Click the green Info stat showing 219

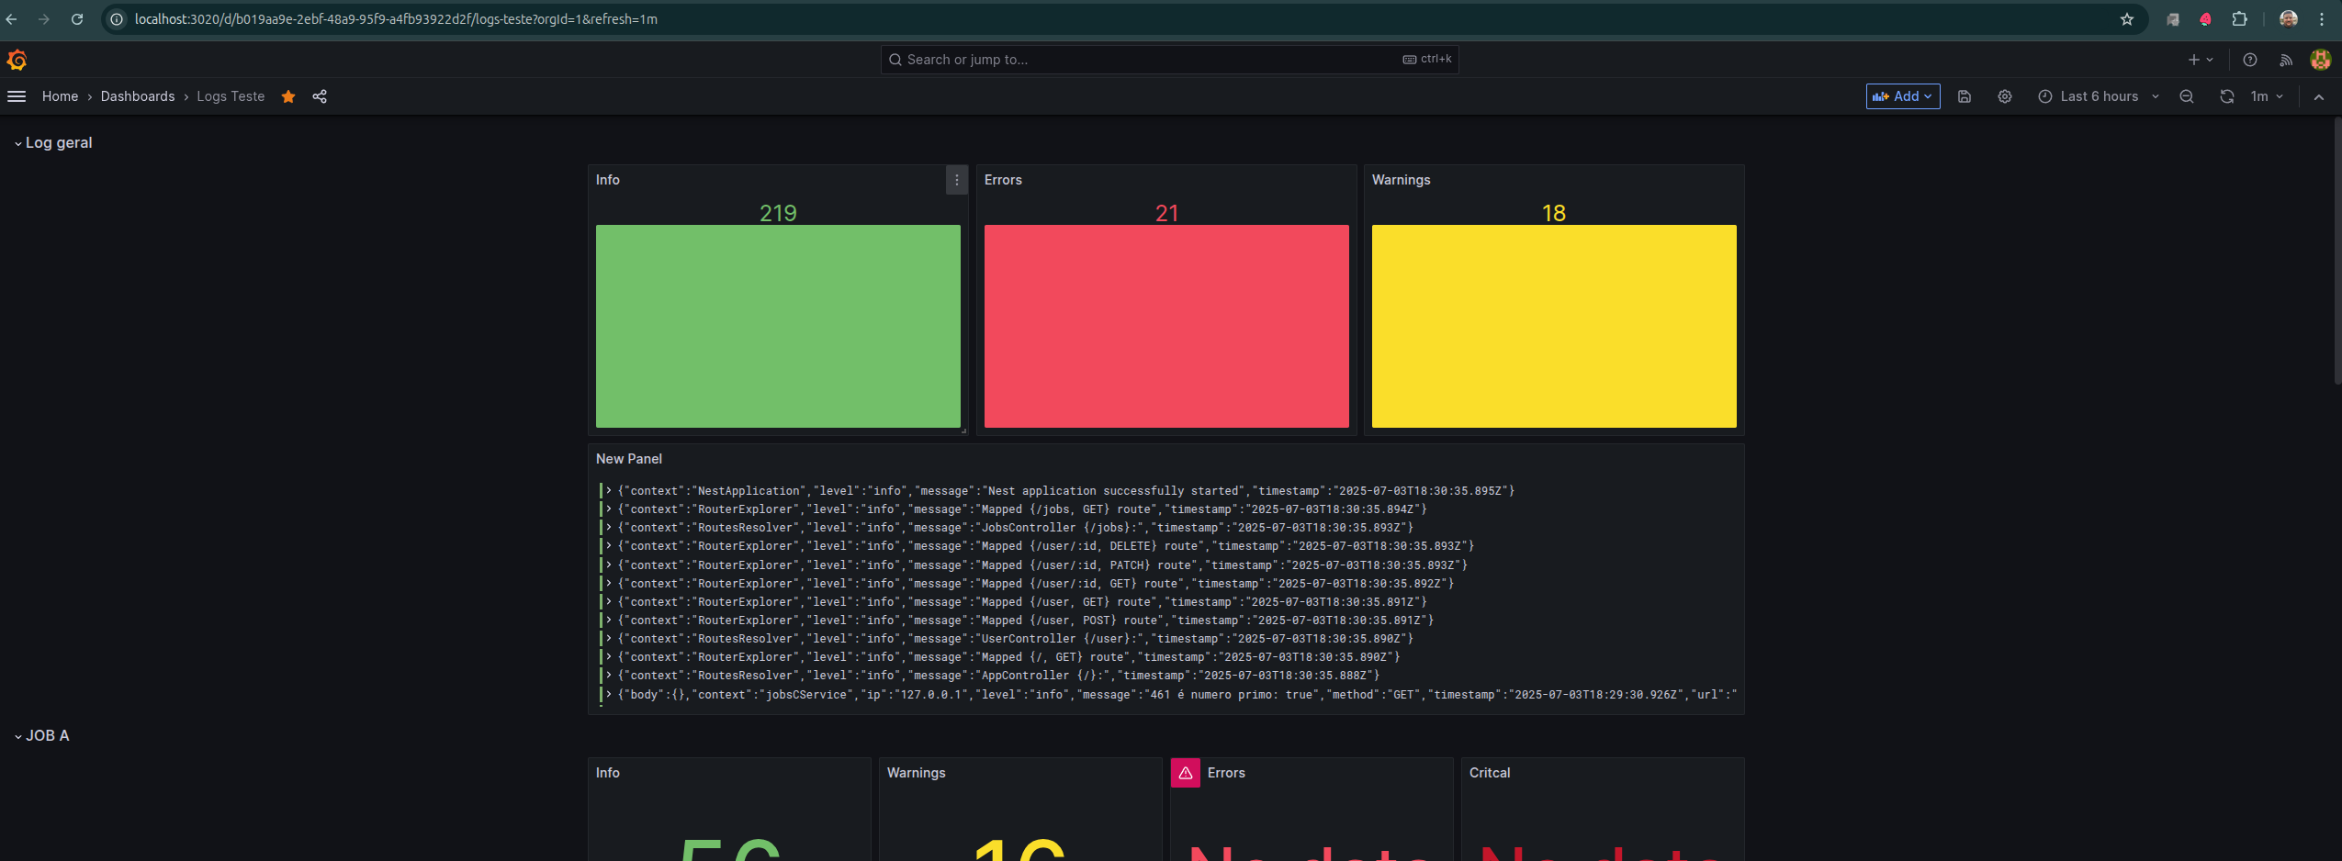tap(778, 326)
